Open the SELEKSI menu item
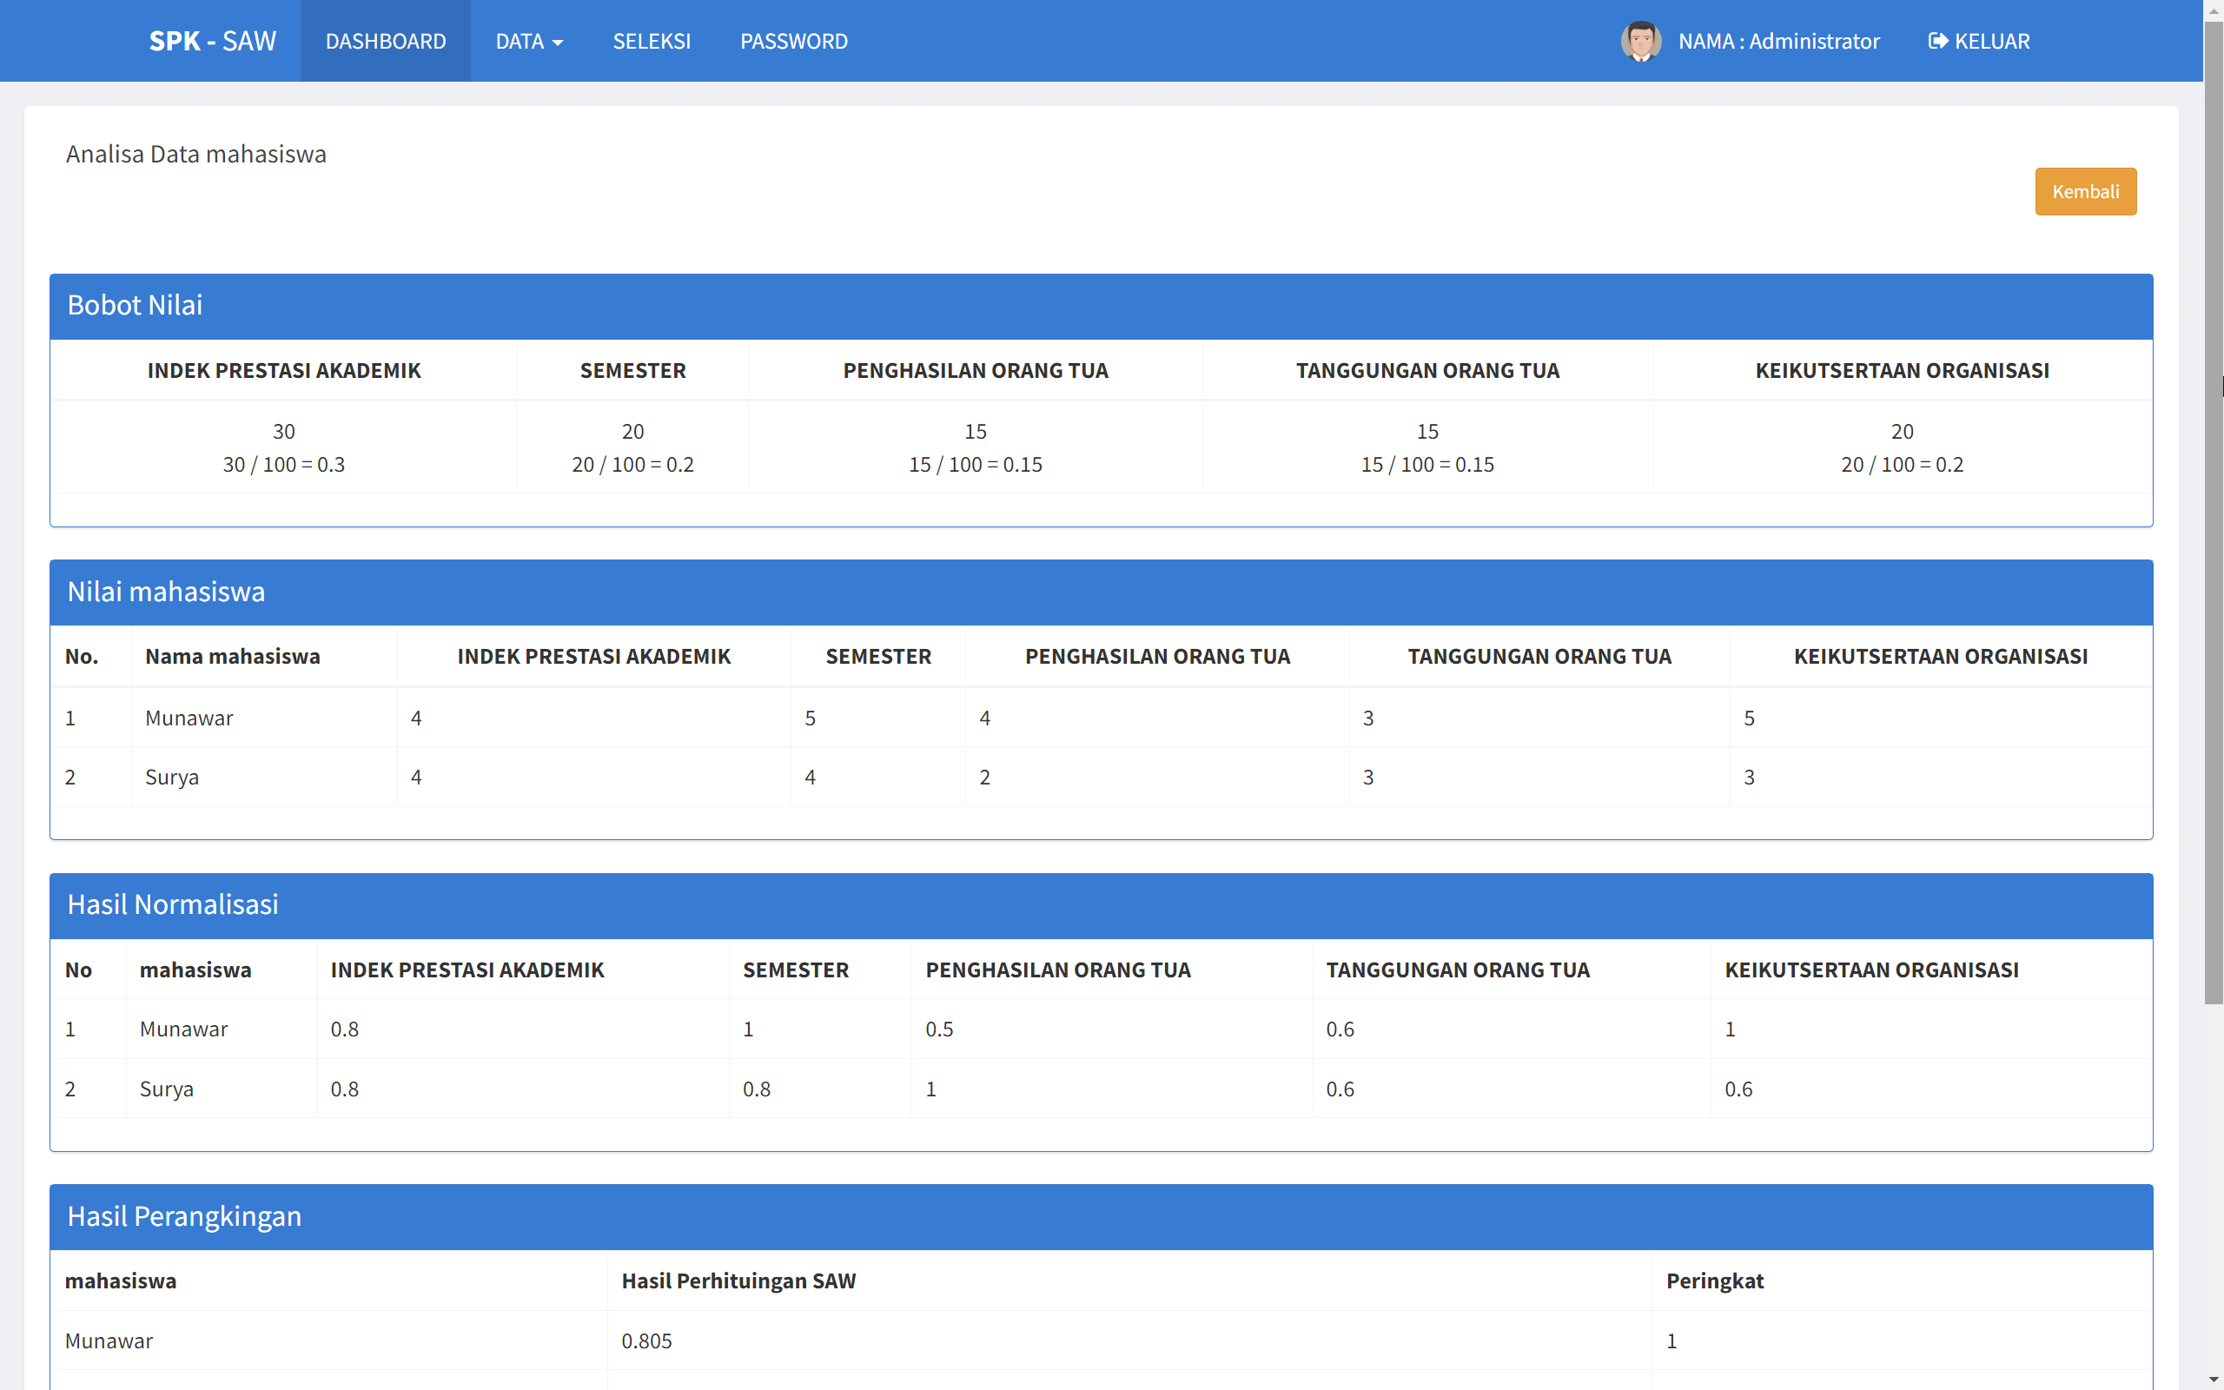 [652, 42]
